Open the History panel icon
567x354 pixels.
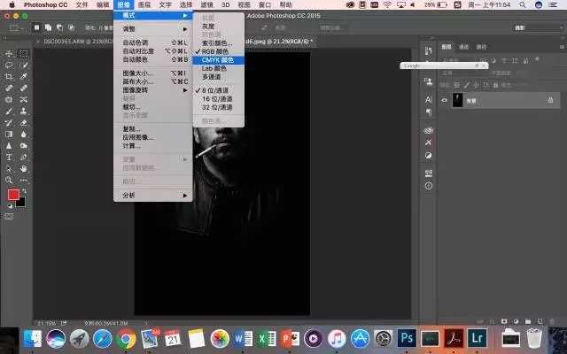(429, 51)
